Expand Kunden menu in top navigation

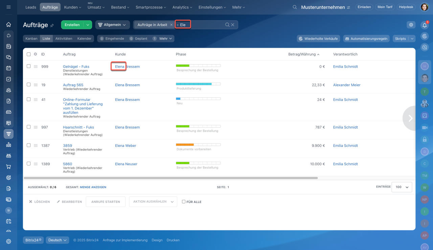click(x=73, y=7)
